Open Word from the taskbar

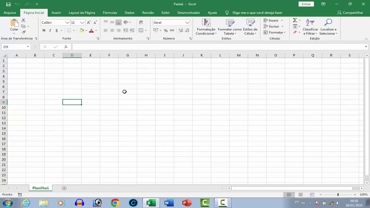coord(169,203)
